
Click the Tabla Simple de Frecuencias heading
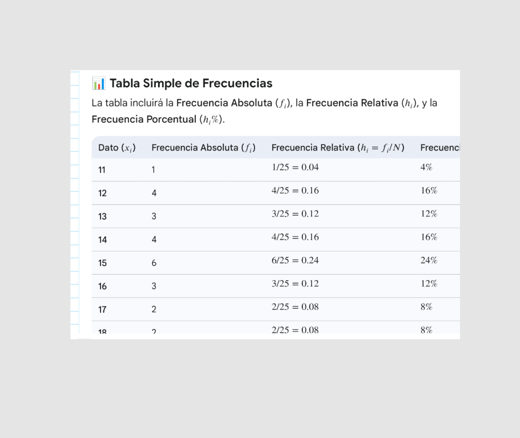pyautogui.click(x=191, y=83)
